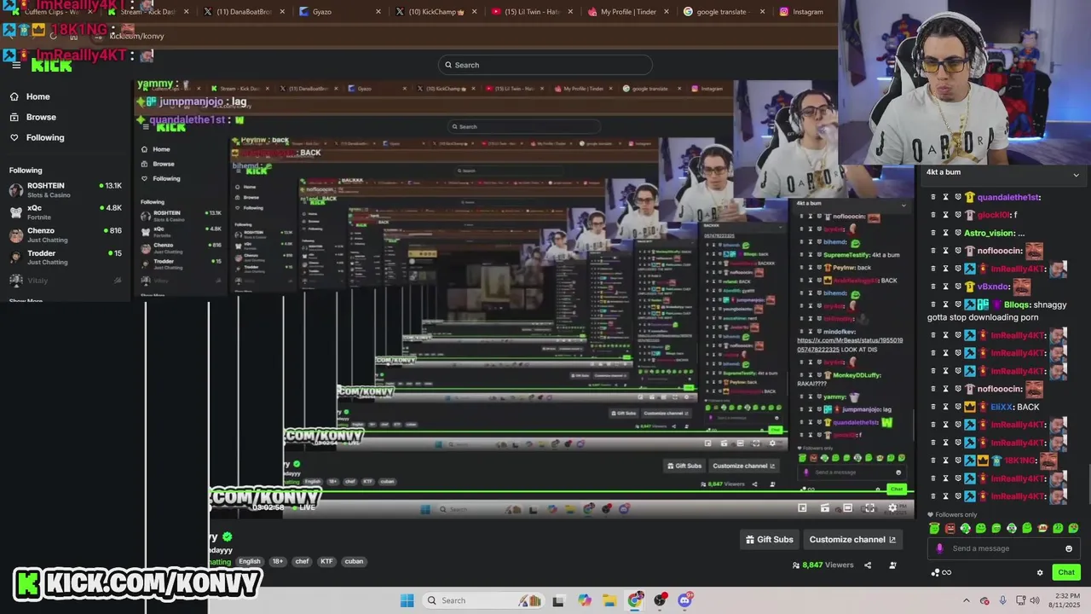Focus the Kick search field
The height and width of the screenshot is (614, 1091).
[x=545, y=65]
